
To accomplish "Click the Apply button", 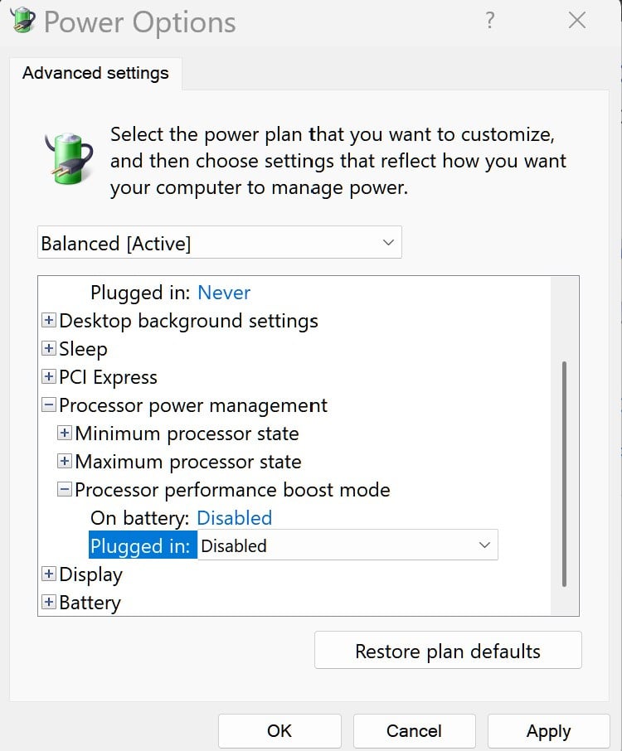I will [549, 731].
